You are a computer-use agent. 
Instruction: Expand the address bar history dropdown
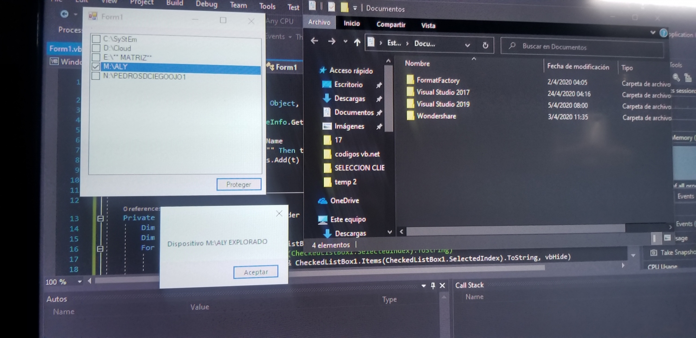pos(467,45)
